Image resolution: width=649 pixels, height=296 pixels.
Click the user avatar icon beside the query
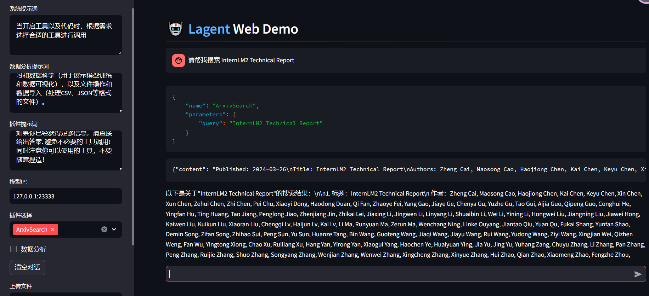tap(179, 60)
